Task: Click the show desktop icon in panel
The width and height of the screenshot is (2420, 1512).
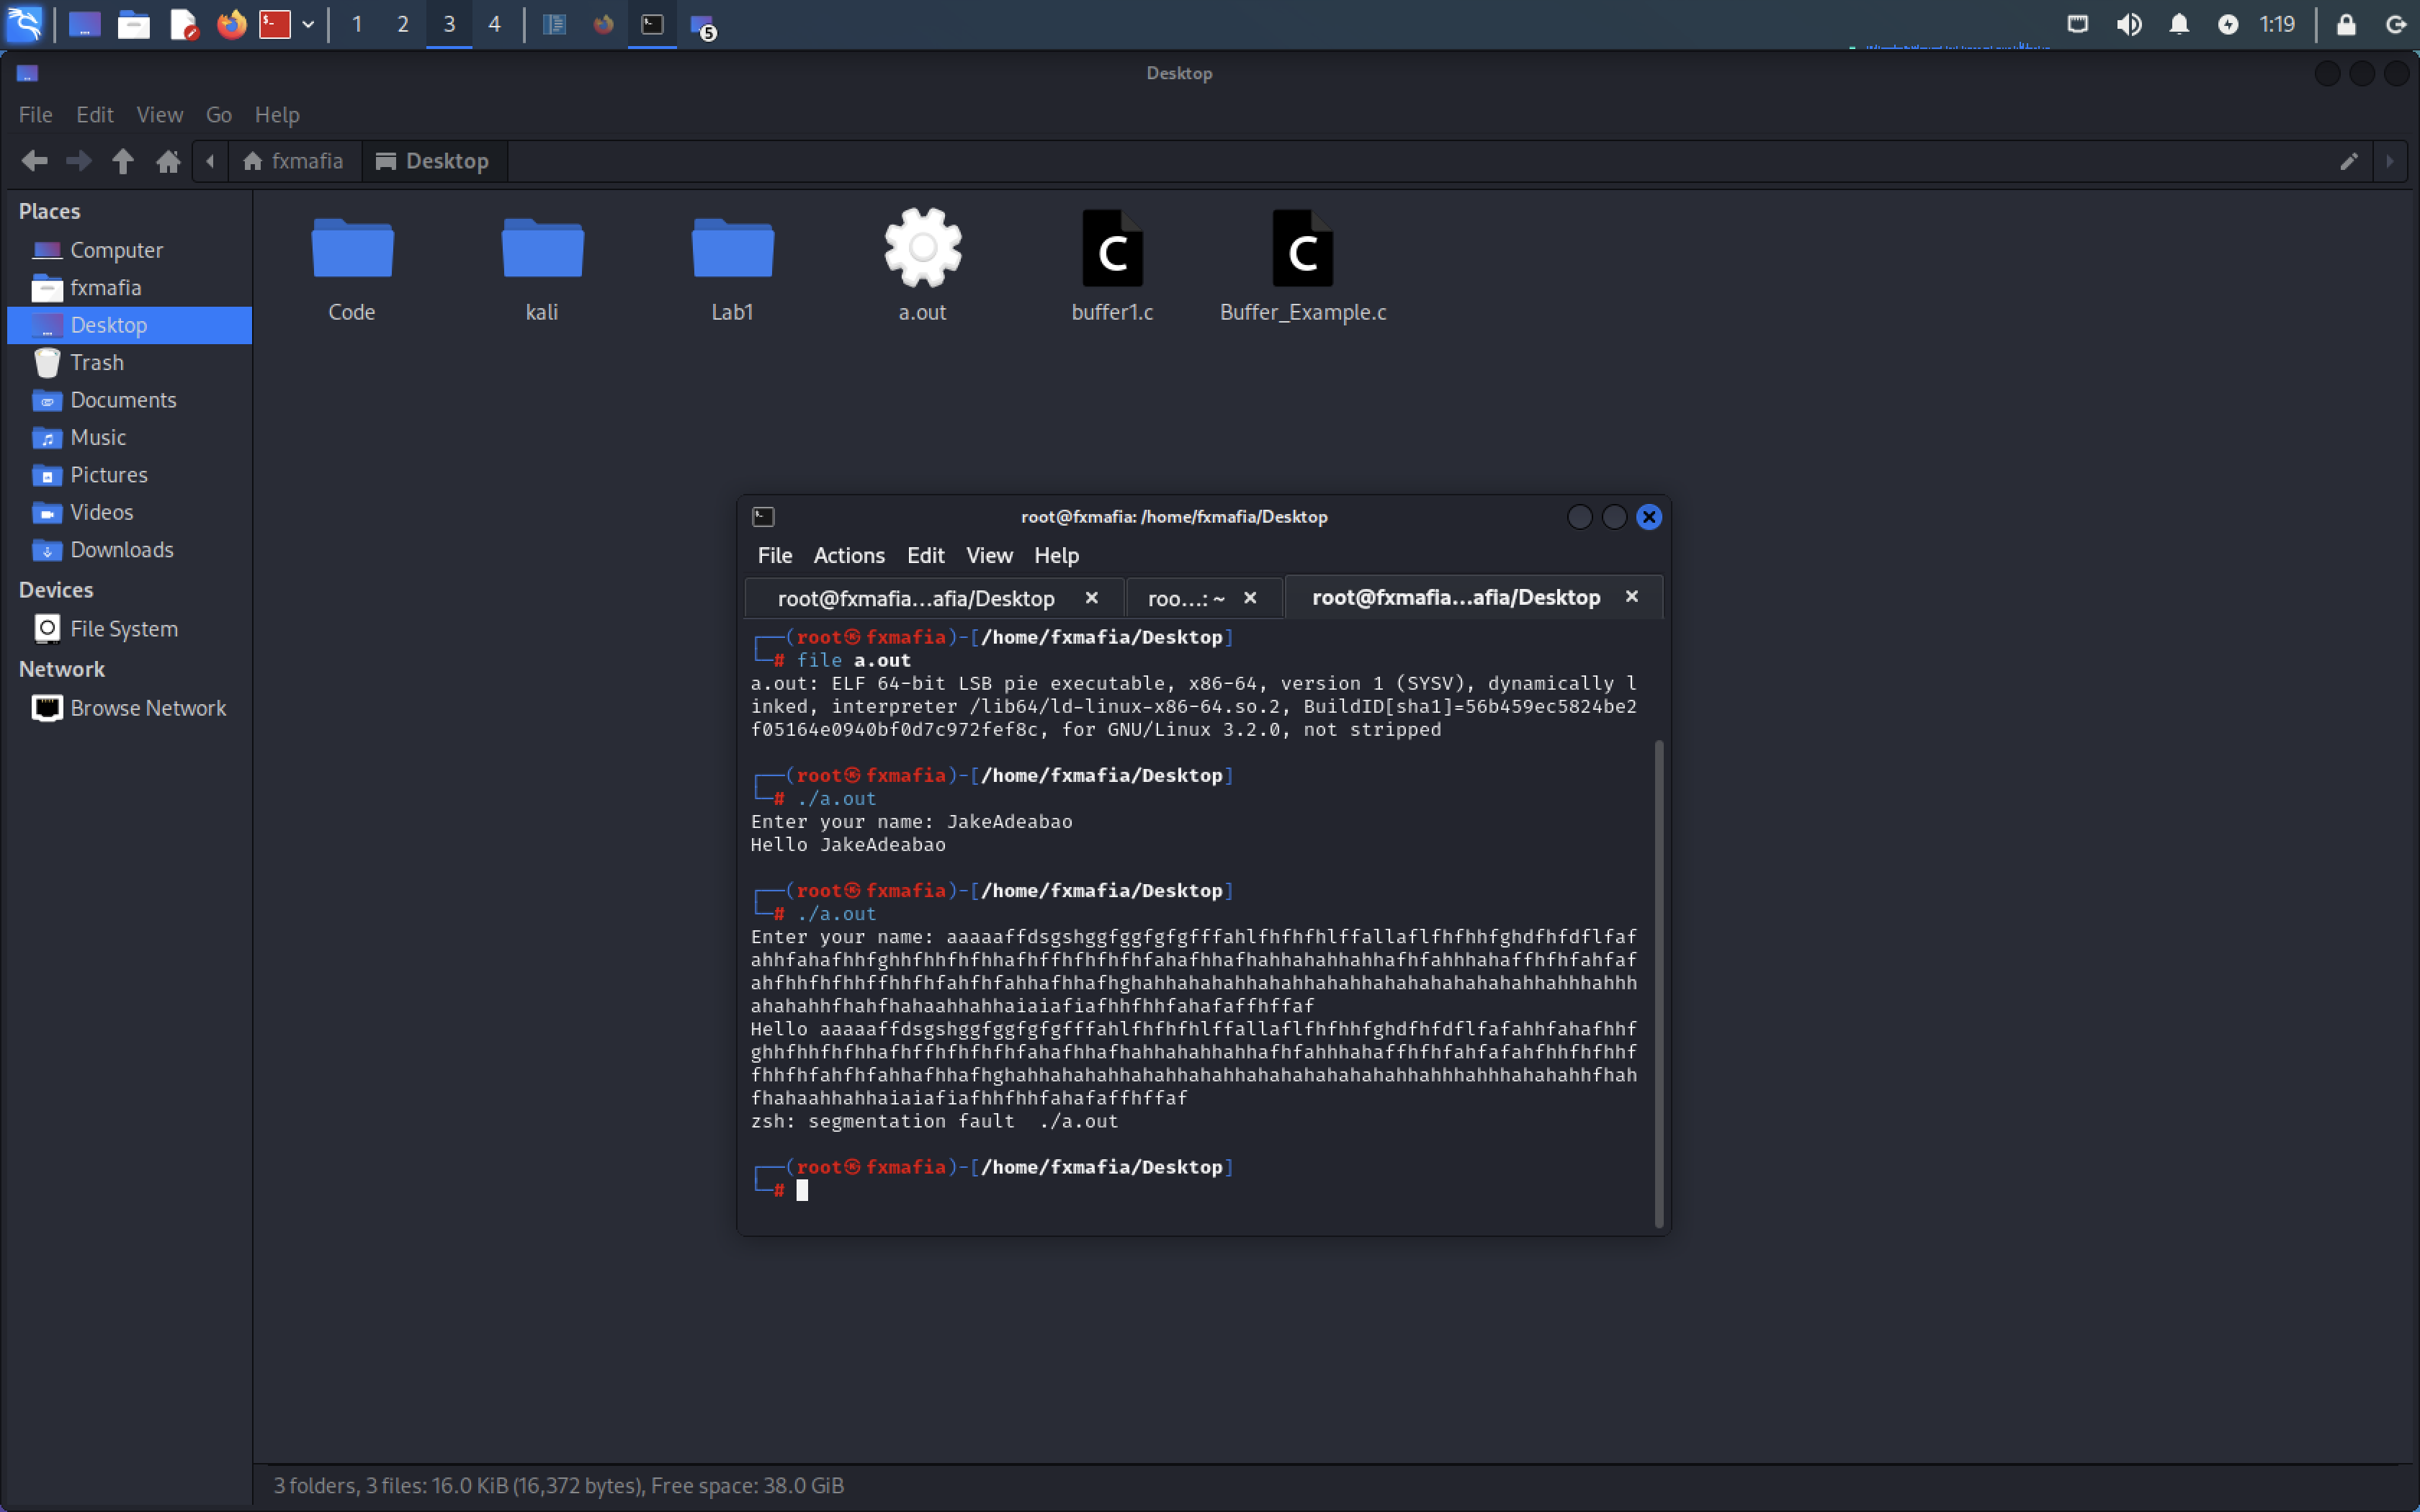Action: click(x=85, y=24)
